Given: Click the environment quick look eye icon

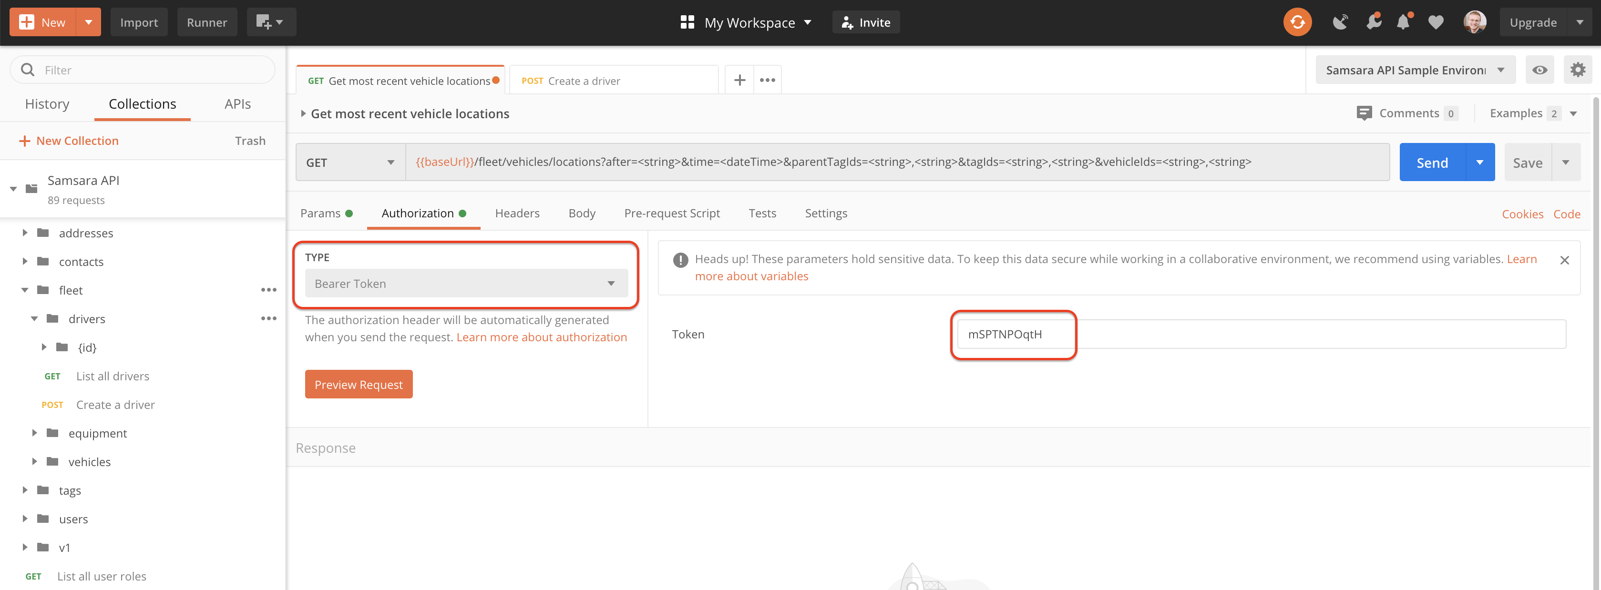Looking at the screenshot, I should click(x=1539, y=70).
